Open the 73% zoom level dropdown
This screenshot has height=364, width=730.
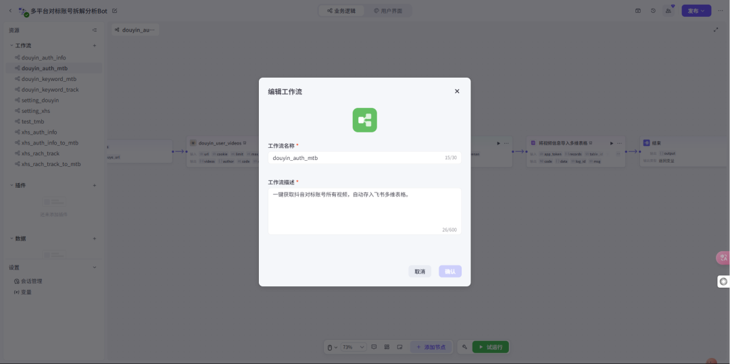354,347
